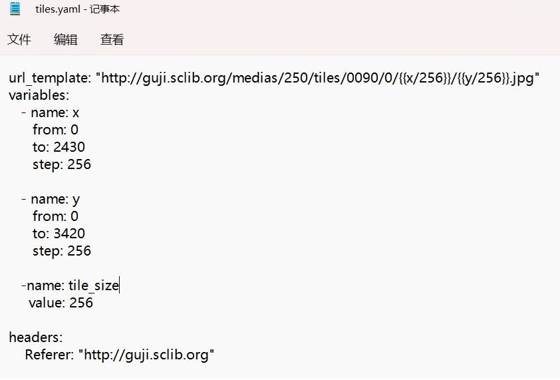Place cursor at 'to: 3420' value

tap(69, 234)
